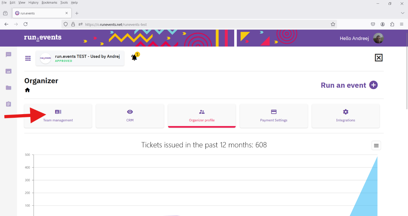408x216 pixels.
Task: Open the clipboard sidebar icon
Action: click(9, 104)
